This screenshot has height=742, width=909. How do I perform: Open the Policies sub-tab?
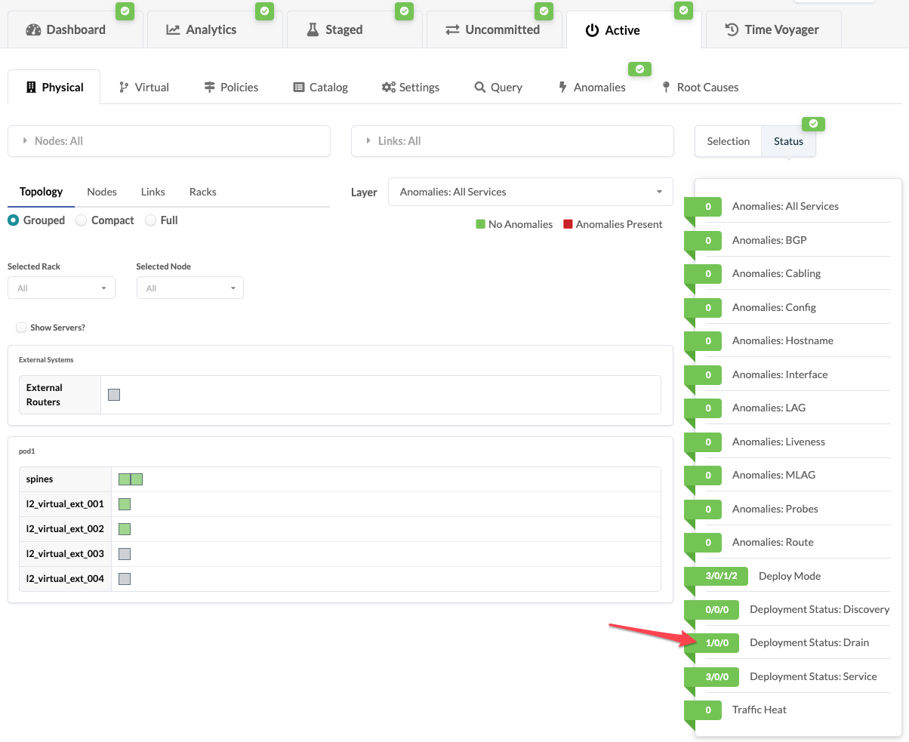tap(231, 88)
